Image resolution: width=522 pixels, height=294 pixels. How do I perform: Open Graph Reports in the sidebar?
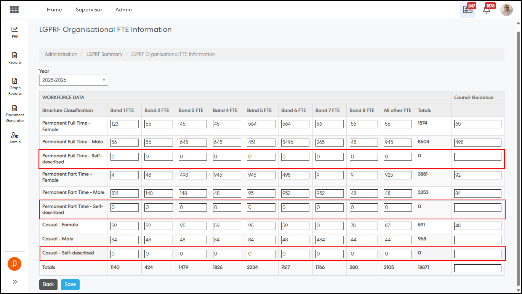[x=15, y=81]
